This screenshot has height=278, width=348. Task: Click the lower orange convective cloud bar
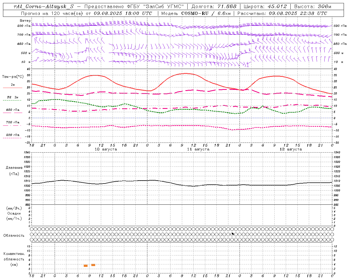pos(86,266)
